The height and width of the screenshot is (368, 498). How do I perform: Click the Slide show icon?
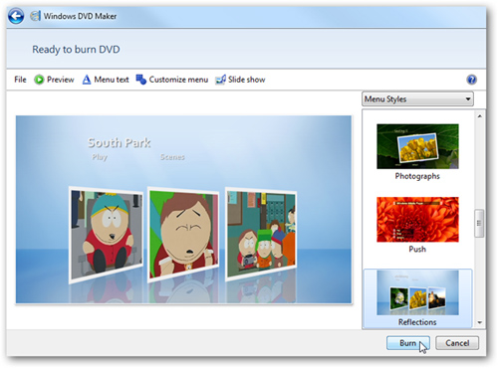click(220, 80)
